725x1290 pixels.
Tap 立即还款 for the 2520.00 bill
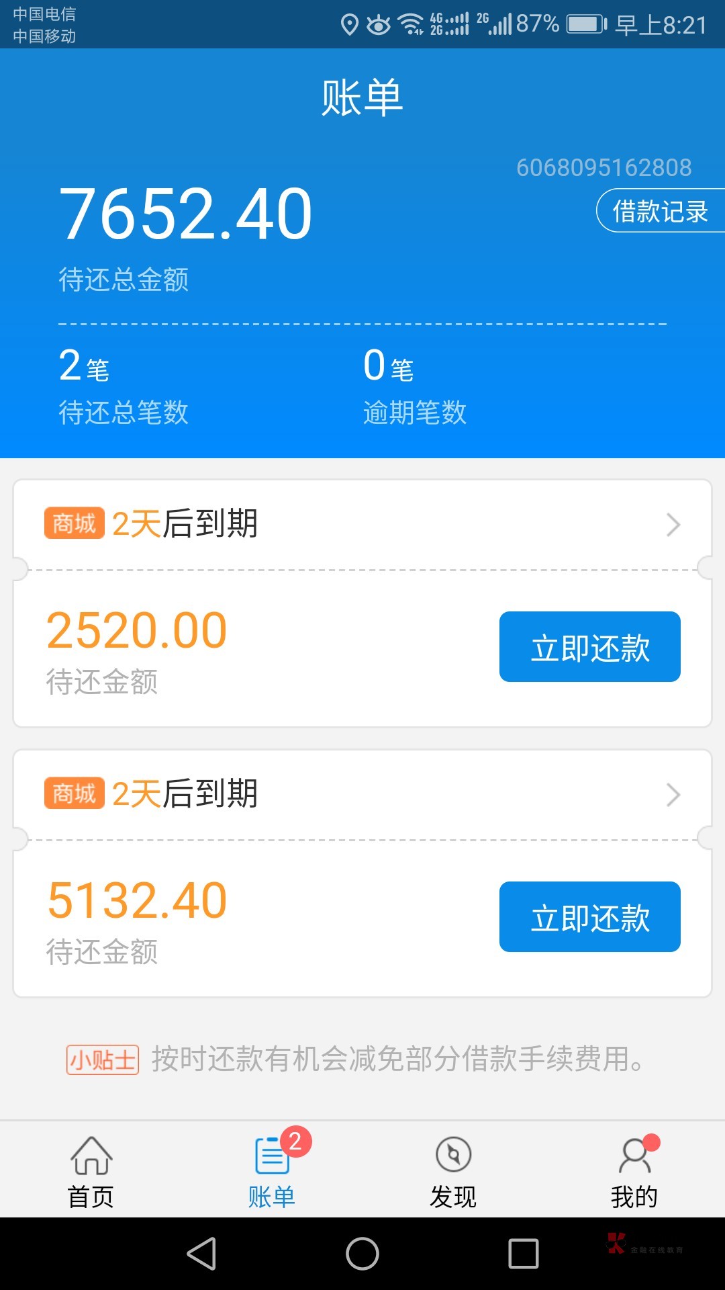point(589,647)
